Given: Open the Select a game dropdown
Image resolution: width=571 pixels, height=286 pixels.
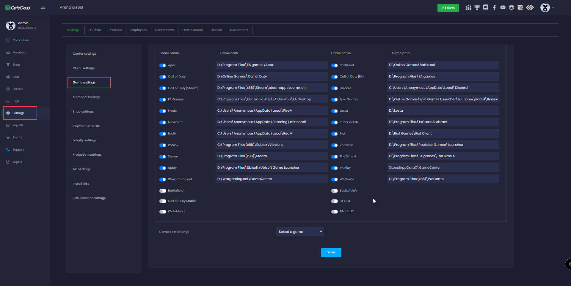Looking at the screenshot, I should (300, 232).
